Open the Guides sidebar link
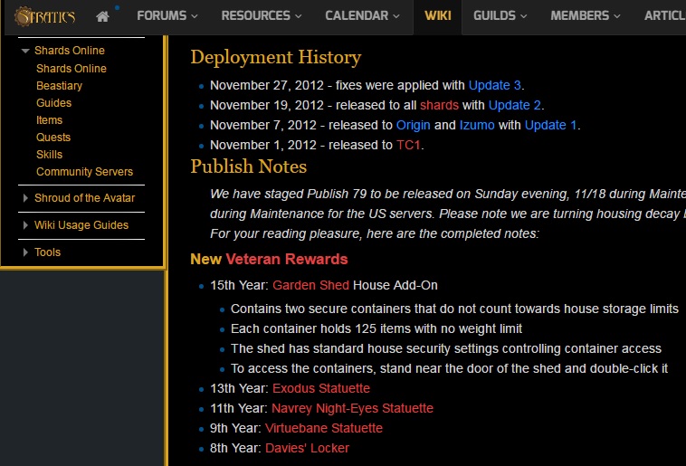The height and width of the screenshot is (466, 686). point(53,103)
